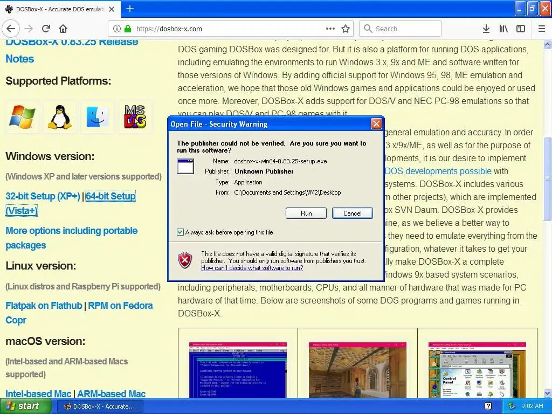552x414 pixels.
Task: Open the Library bookshelf icon
Action: coord(503,29)
